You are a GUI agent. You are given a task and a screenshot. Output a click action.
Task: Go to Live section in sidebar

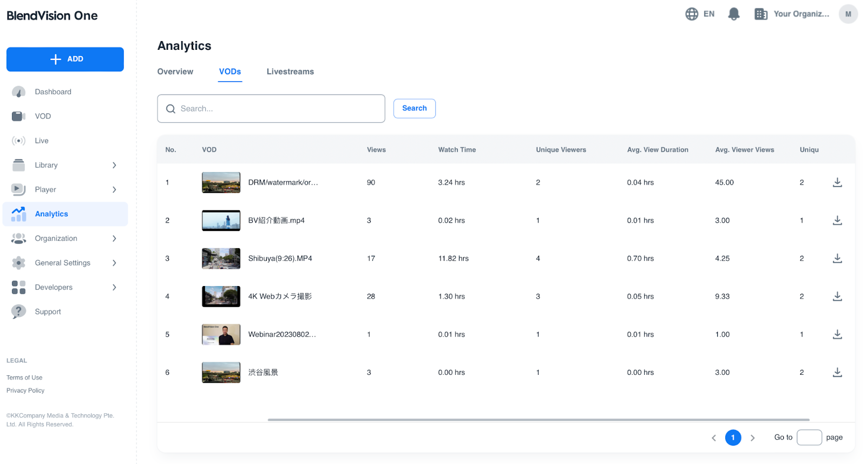pyautogui.click(x=42, y=141)
